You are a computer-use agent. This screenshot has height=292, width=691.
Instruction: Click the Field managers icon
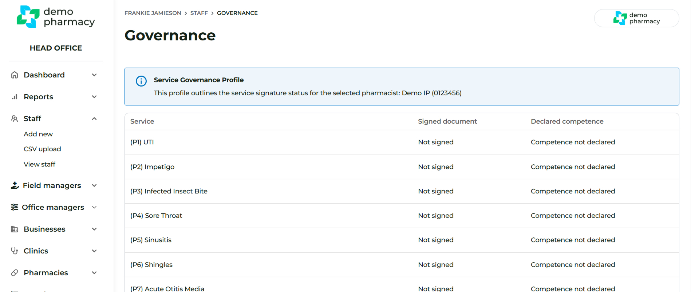pos(15,185)
